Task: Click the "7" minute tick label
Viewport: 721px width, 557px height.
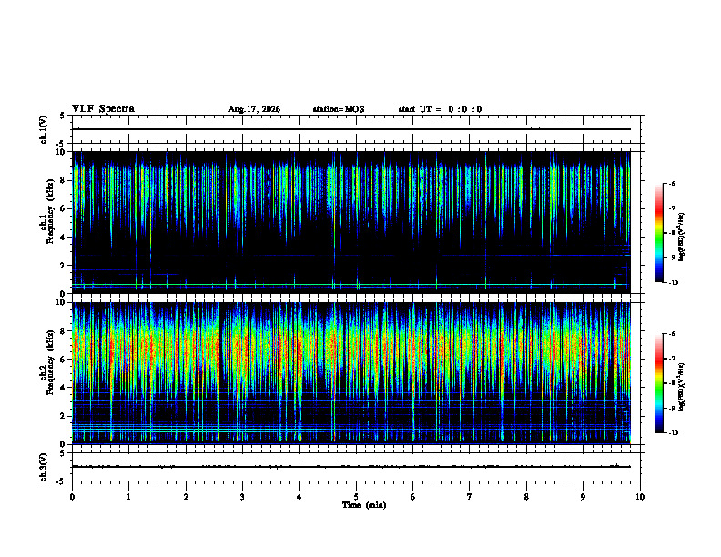Action: 470,497
